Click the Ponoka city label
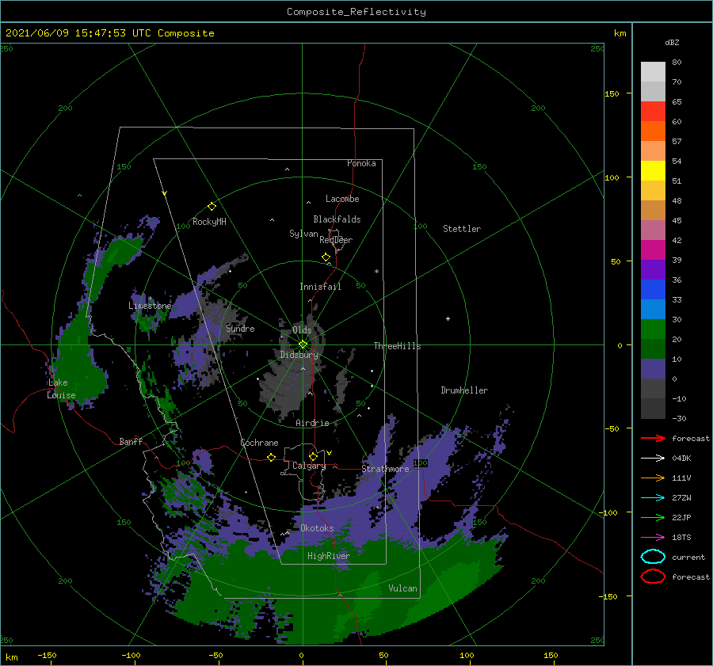This screenshot has width=713, height=666. (361, 163)
